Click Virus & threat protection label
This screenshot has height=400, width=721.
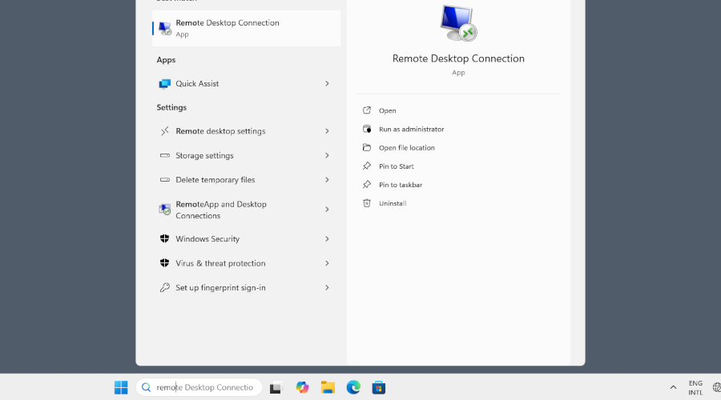(221, 263)
